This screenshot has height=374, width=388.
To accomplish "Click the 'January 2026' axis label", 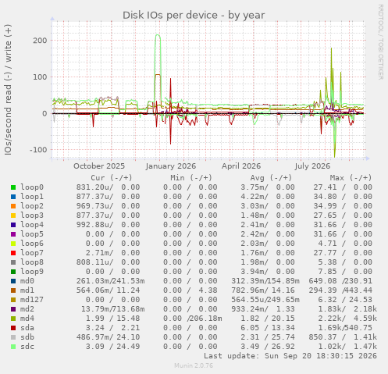I will pyautogui.click(x=171, y=166).
